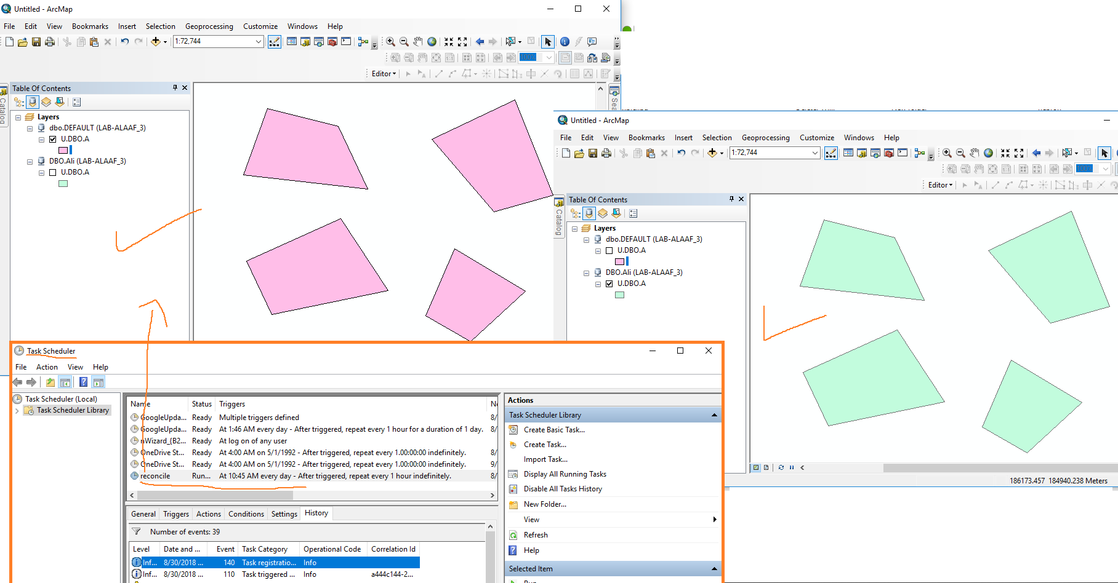The image size is (1118, 583).
Task: Select Zoom In tool in pink-polygon ArcMap window
Action: pos(390,42)
